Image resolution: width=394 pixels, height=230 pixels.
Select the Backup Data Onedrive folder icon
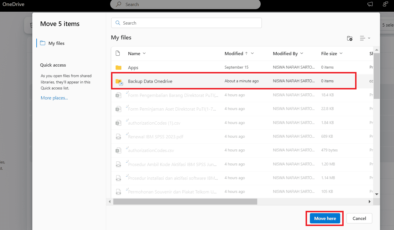coord(119,82)
